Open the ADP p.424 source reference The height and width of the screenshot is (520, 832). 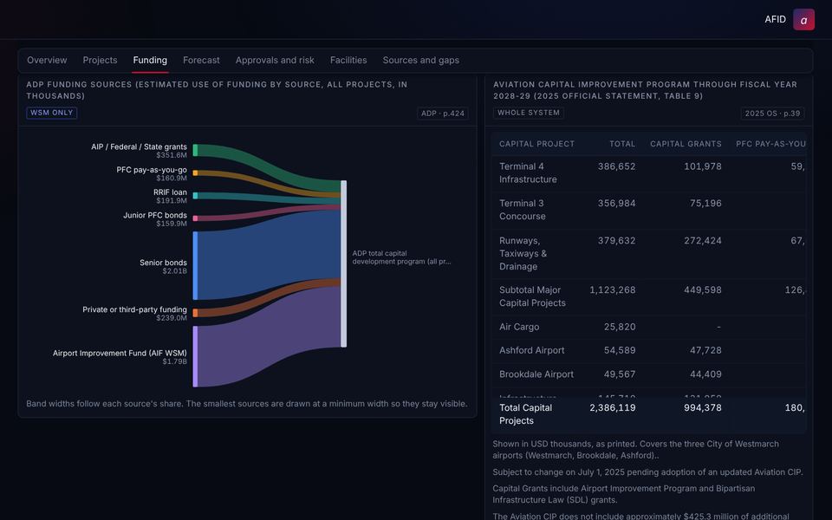coord(443,113)
